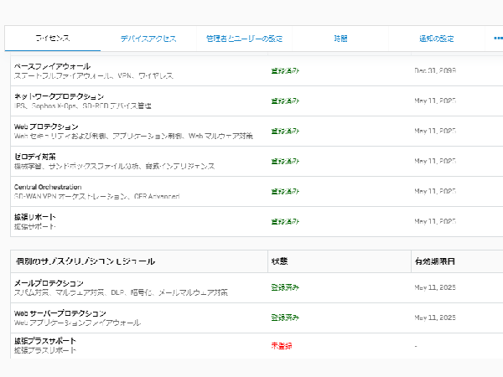
Task: Click May 11, 2025 date of Web サーバープロテクション
Action: pos(435,318)
